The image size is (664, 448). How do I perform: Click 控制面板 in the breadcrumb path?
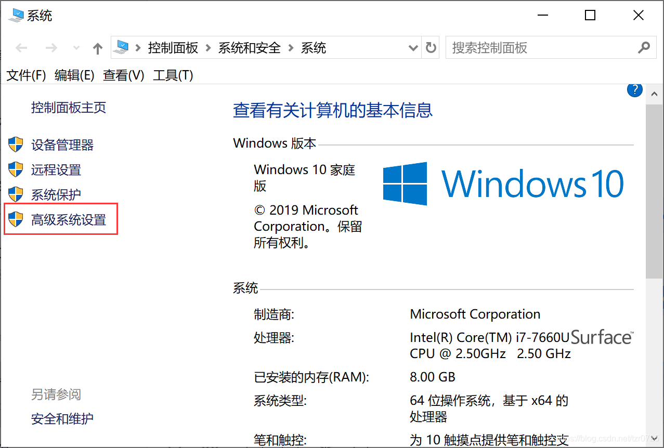(x=173, y=48)
